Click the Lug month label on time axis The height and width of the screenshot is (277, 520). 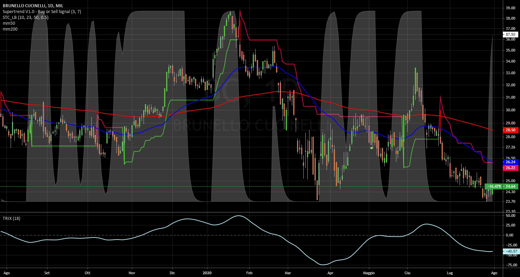(x=450, y=273)
